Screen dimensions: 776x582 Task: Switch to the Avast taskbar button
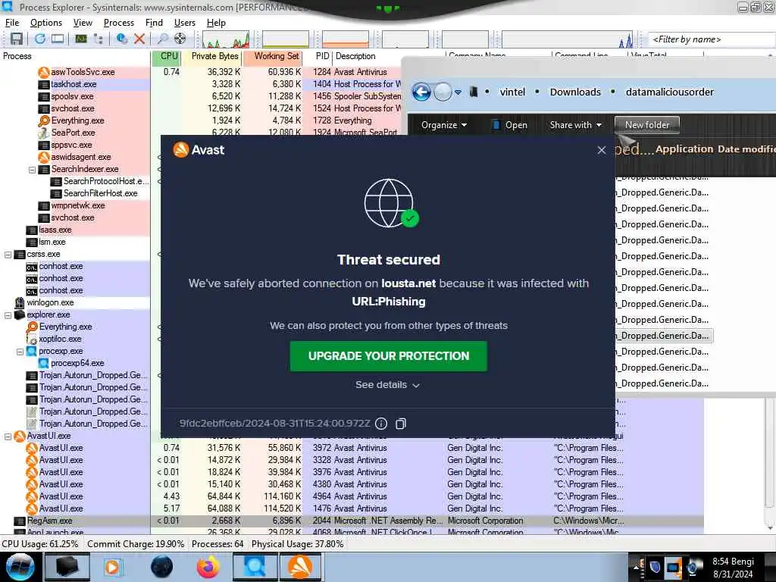click(301, 567)
